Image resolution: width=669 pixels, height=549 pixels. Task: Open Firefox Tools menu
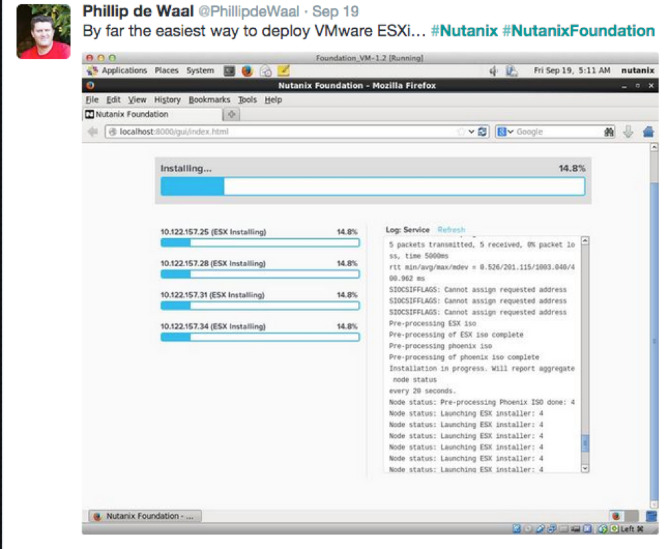[248, 100]
